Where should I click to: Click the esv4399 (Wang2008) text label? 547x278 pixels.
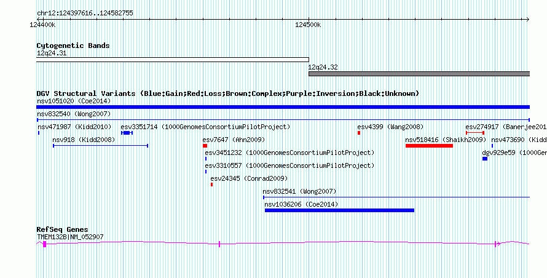[390, 127]
